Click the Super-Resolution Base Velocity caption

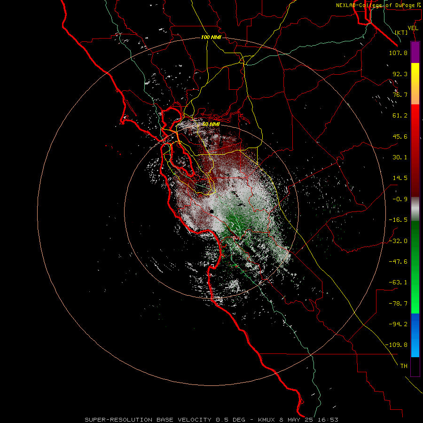click(211, 420)
